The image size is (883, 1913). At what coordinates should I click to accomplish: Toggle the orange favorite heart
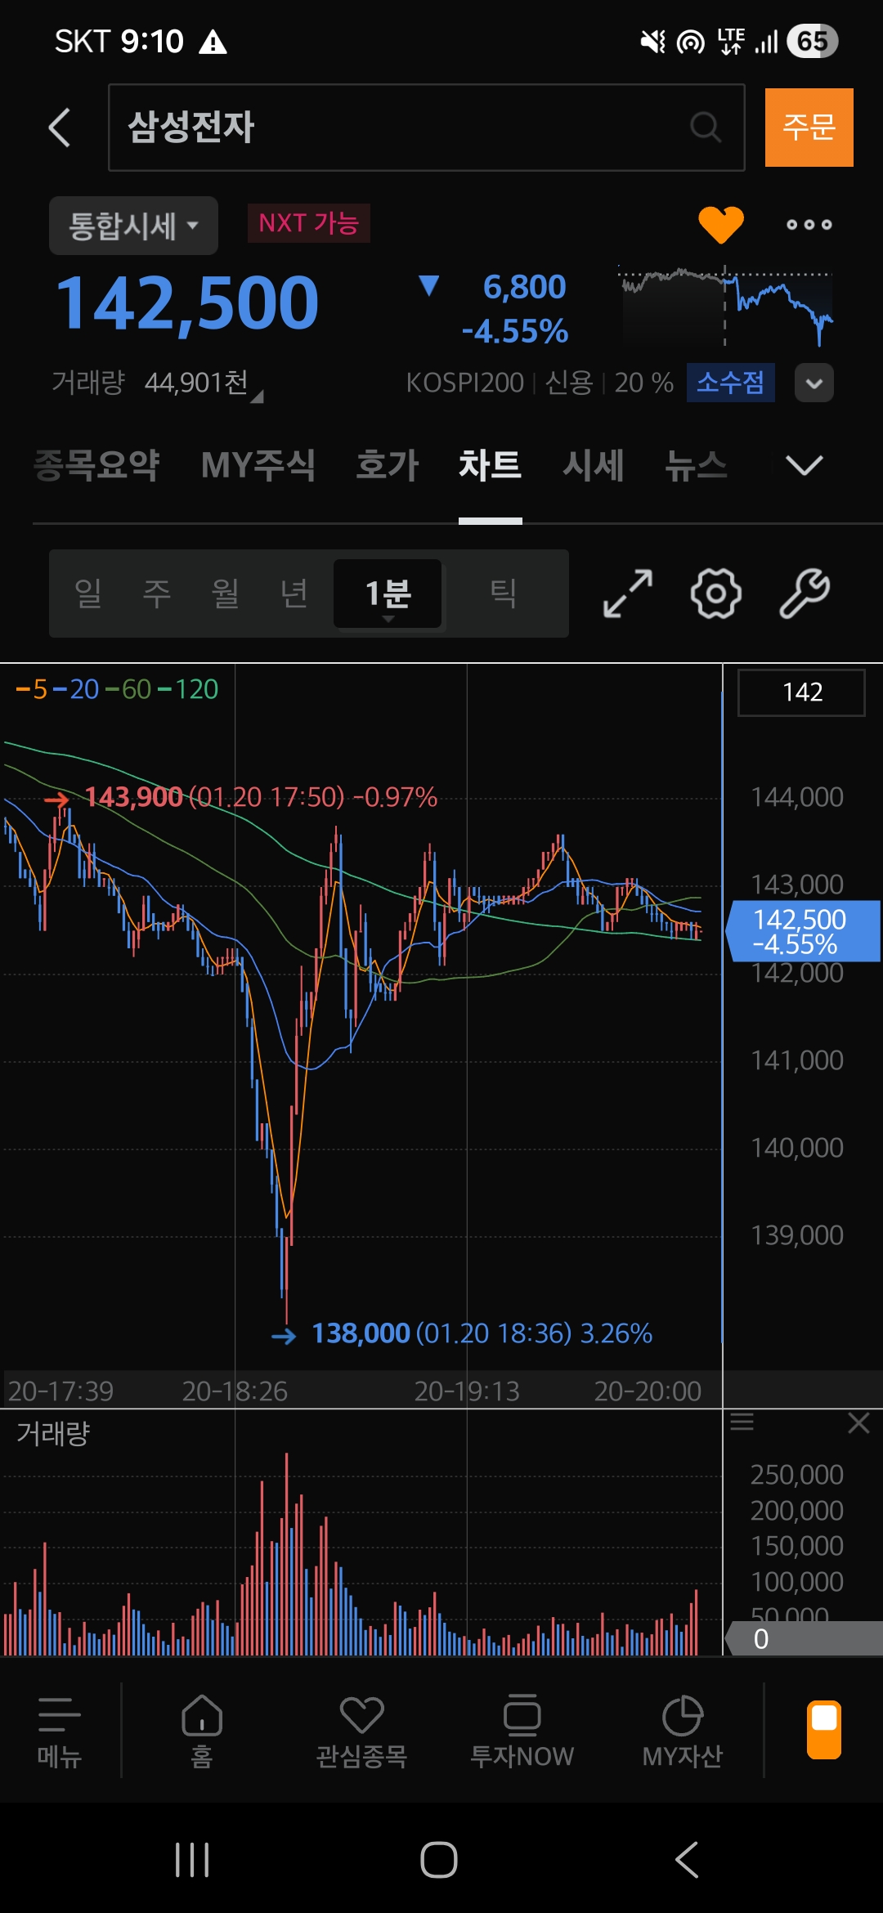point(720,224)
